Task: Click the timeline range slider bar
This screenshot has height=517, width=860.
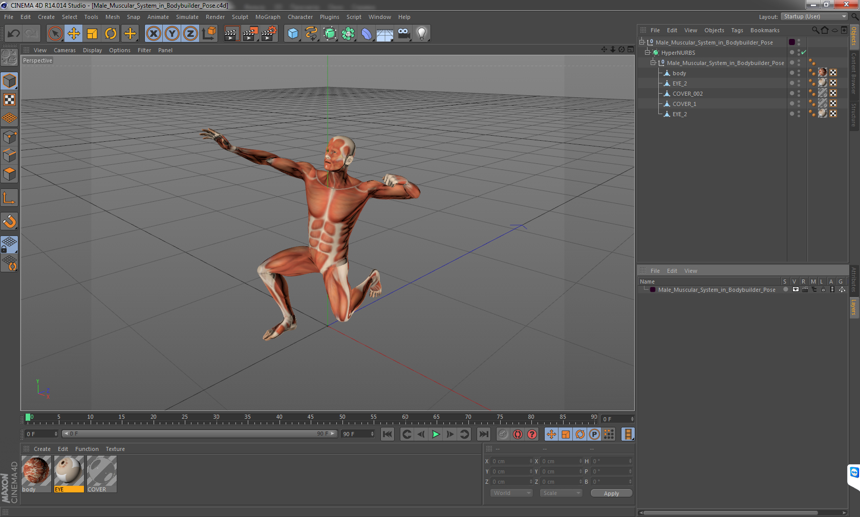Action: pyautogui.click(x=199, y=434)
